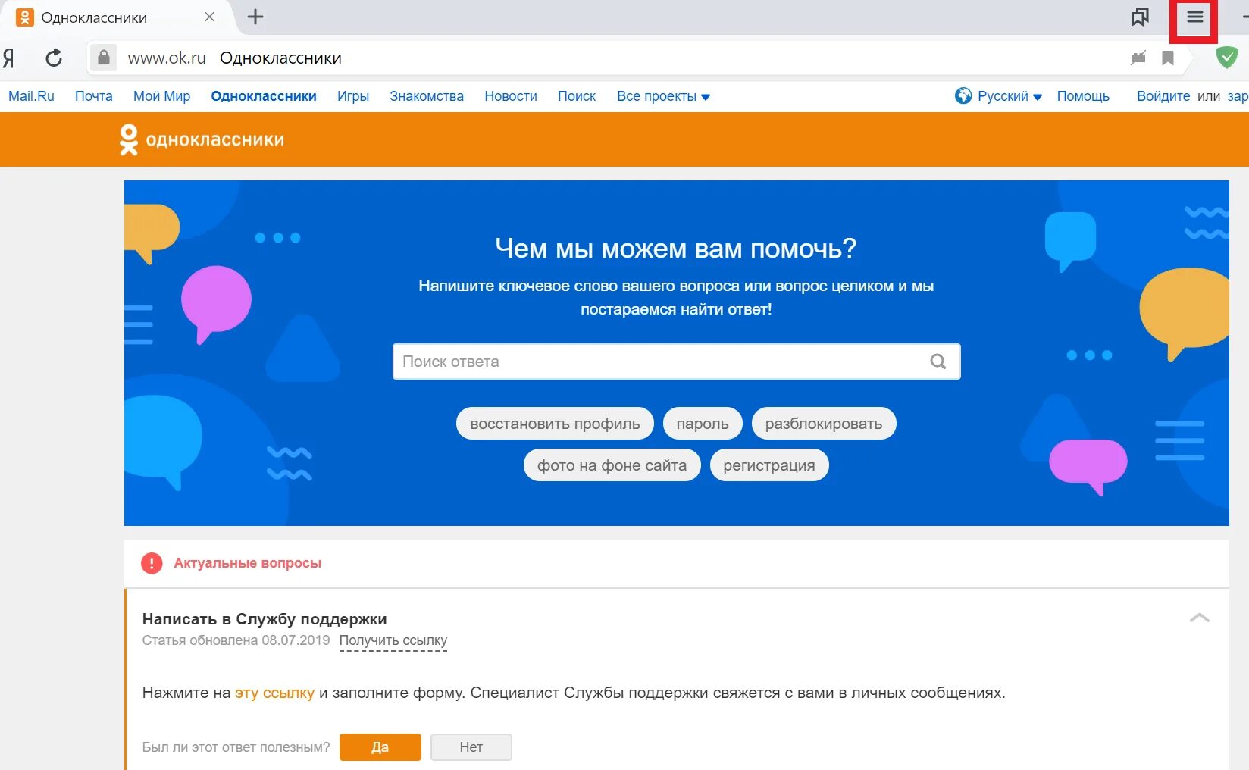Select the регистрация suggestion chip
1249x770 pixels.
coord(769,465)
